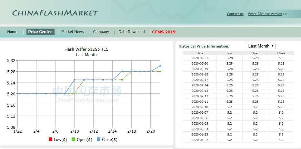Toggle the blue Close($) legend swatch

(98, 139)
